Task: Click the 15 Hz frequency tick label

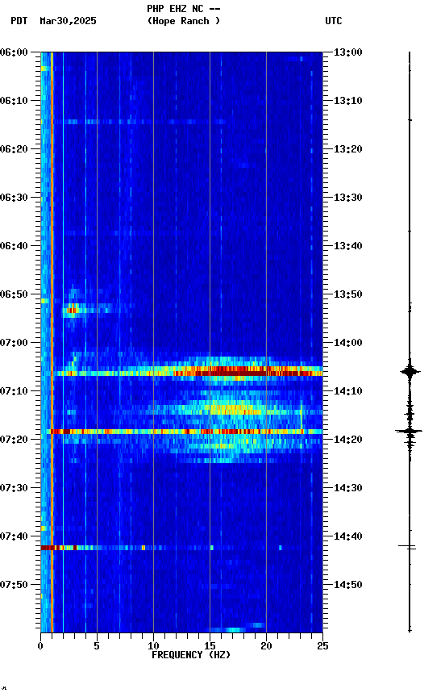Action: pyautogui.click(x=210, y=646)
